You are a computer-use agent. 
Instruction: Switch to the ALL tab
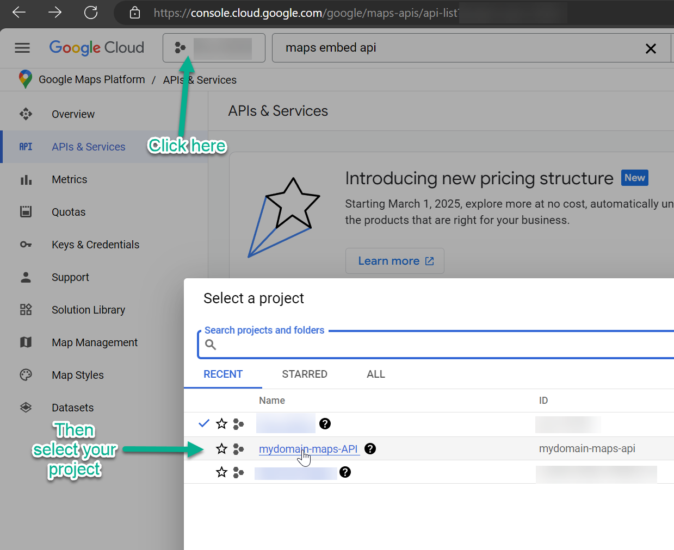click(376, 374)
